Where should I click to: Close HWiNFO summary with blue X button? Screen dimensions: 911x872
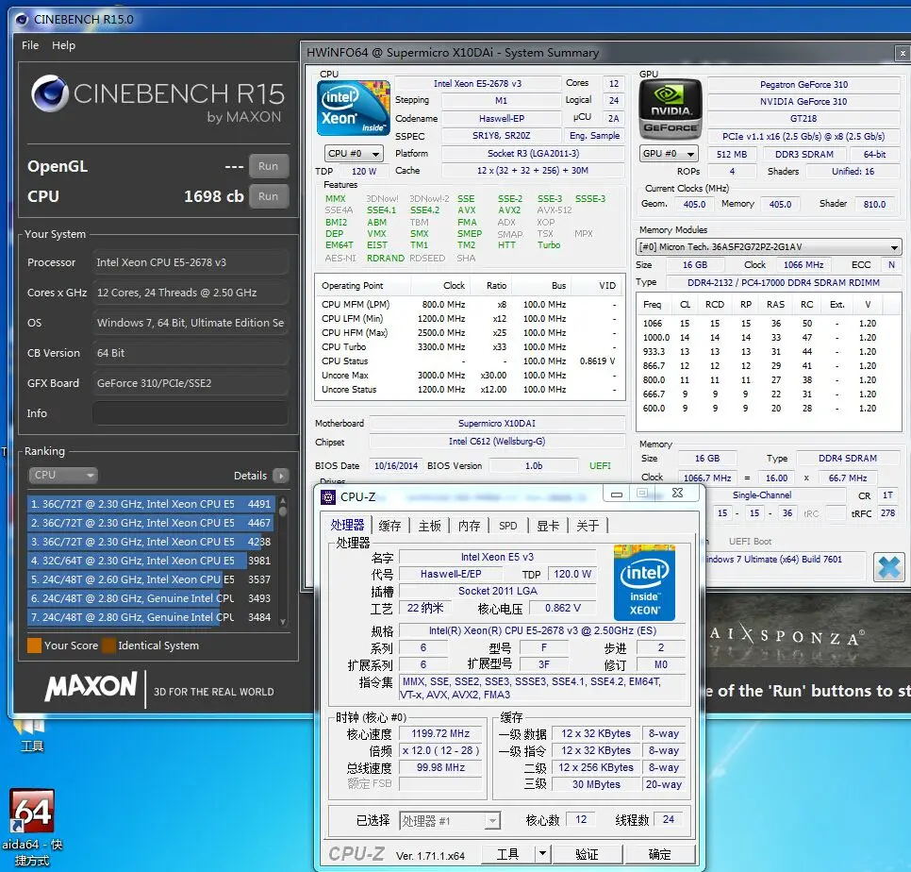click(x=889, y=567)
